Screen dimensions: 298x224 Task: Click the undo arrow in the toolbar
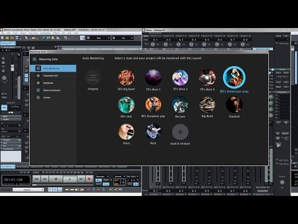[66, 38]
